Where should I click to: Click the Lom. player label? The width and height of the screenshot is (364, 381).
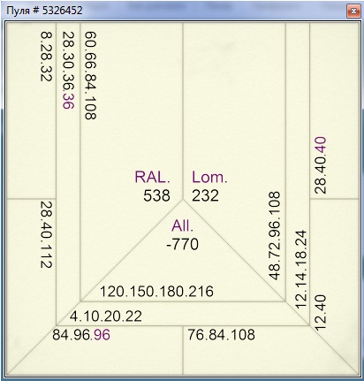pyautogui.click(x=209, y=177)
